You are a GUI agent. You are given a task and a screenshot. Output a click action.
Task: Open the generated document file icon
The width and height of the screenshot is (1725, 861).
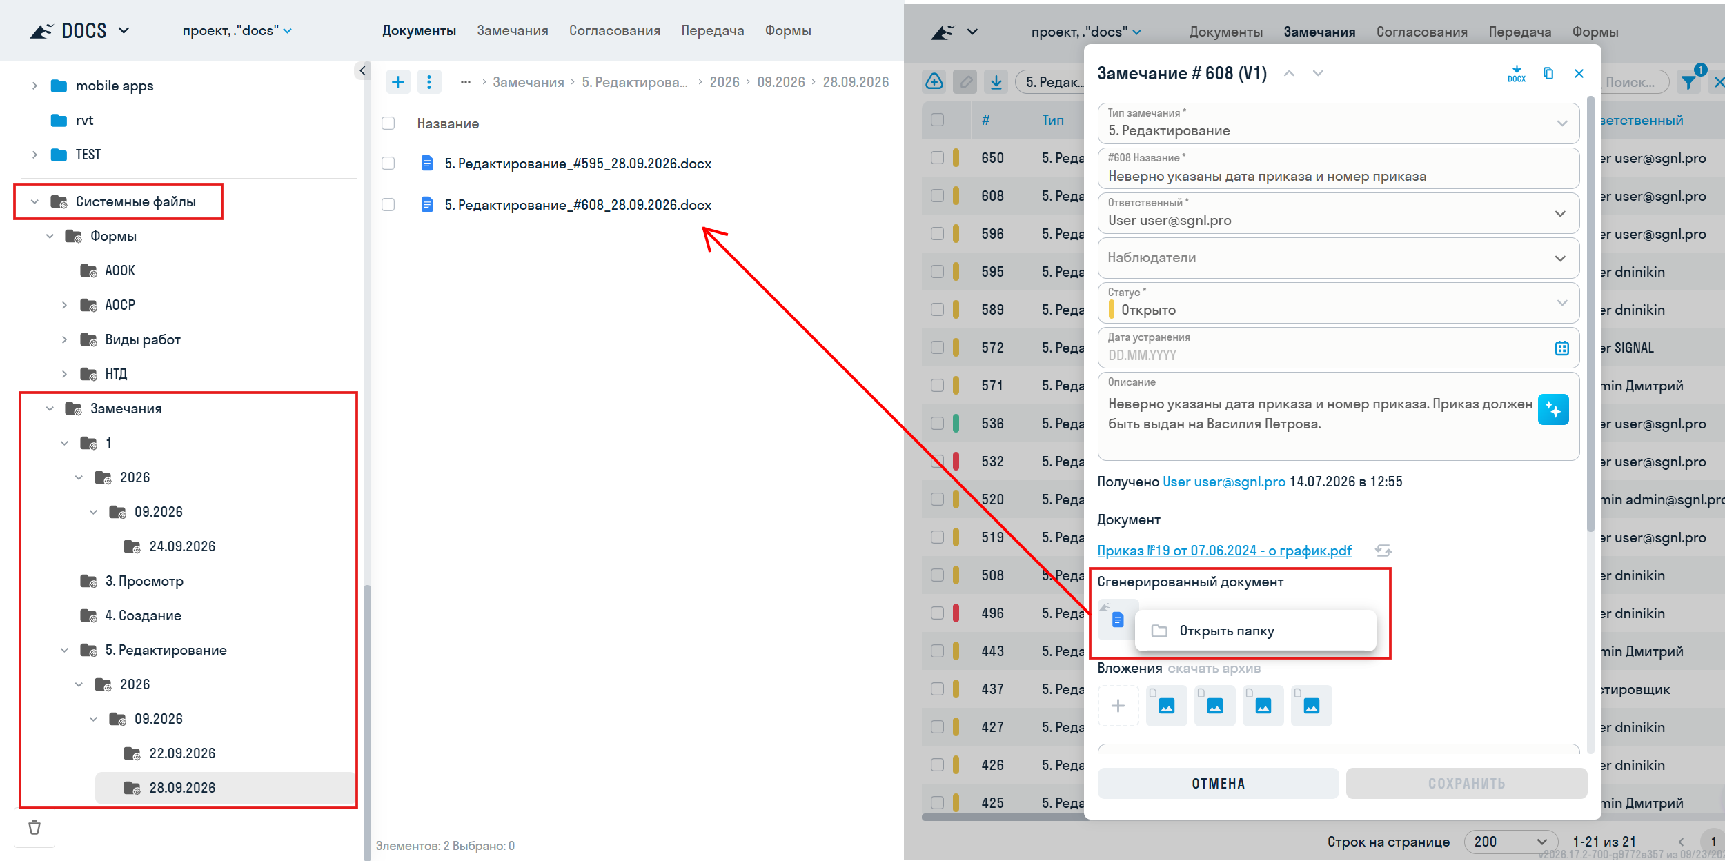(1117, 620)
